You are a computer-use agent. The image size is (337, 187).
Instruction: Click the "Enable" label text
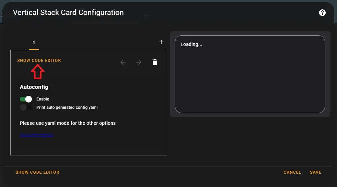[x=43, y=99]
